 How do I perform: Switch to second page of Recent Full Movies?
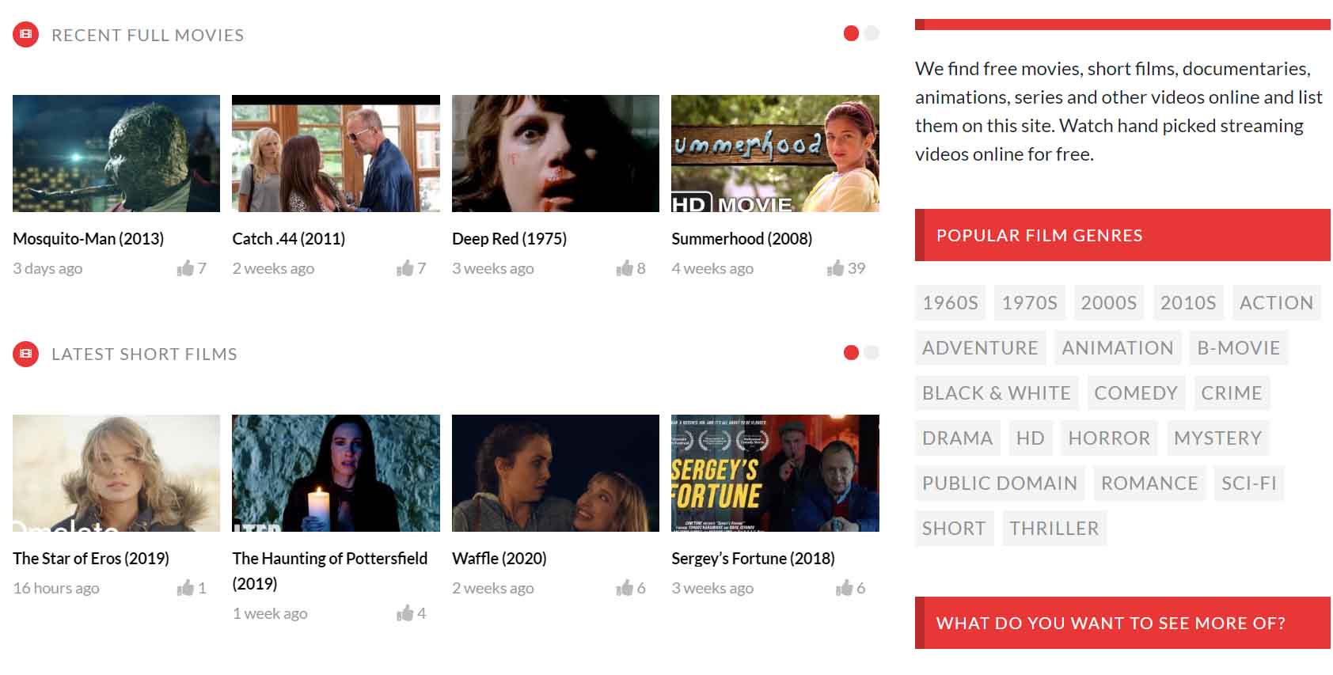872,33
